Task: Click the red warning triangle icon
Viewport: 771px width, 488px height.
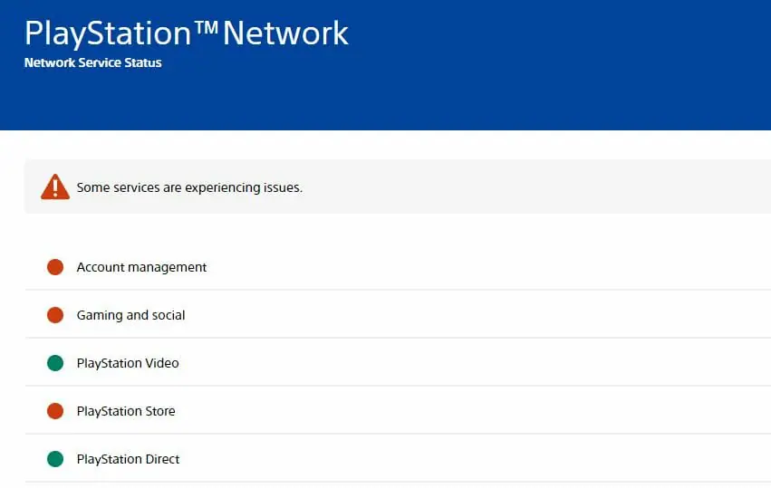Action: pos(55,187)
